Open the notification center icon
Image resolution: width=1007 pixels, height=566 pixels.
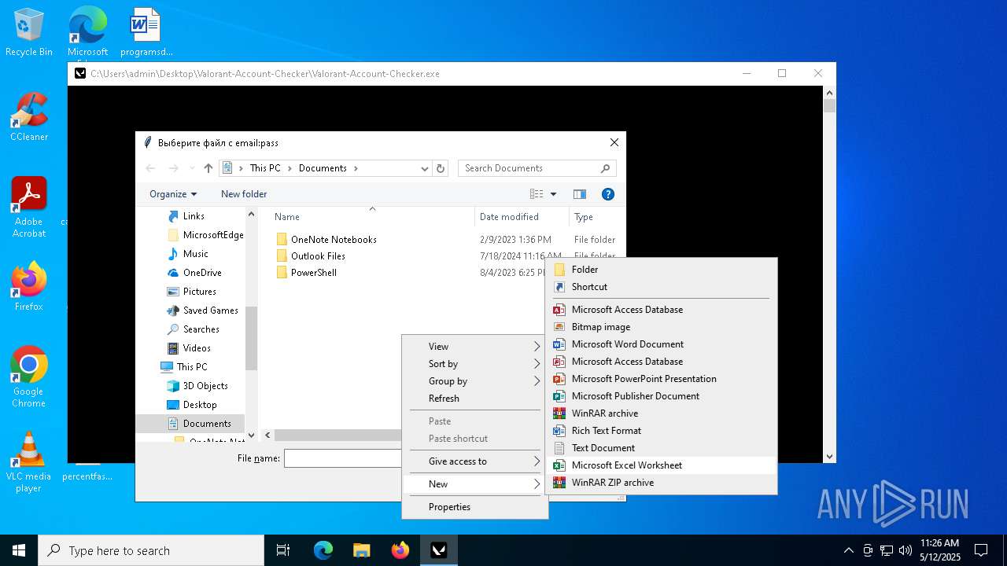click(981, 550)
